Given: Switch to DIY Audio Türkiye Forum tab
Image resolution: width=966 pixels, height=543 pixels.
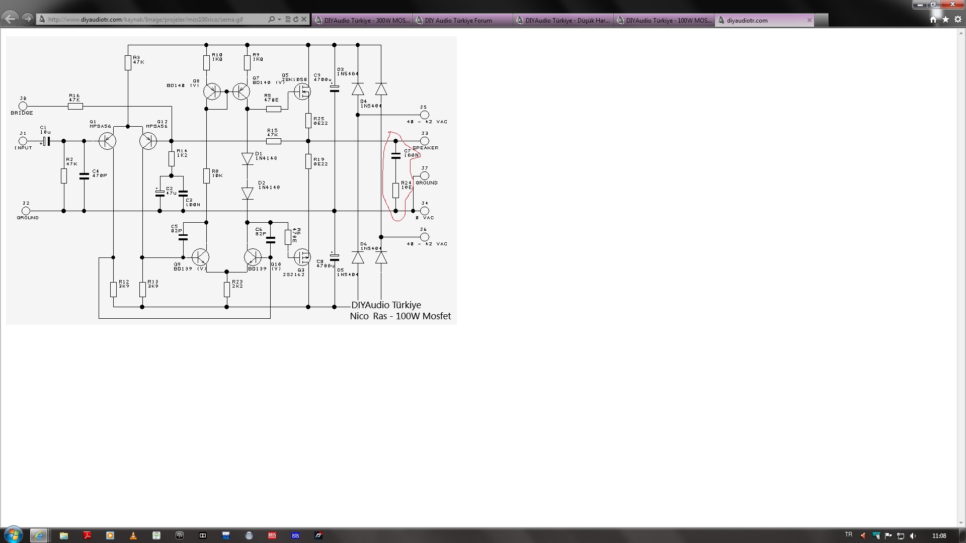Looking at the screenshot, I should (463, 20).
